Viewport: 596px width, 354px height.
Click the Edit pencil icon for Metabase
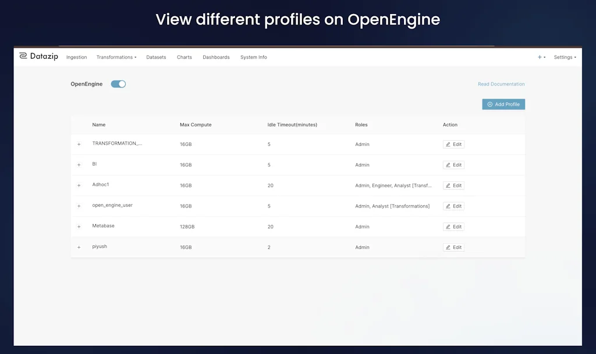[x=448, y=226]
